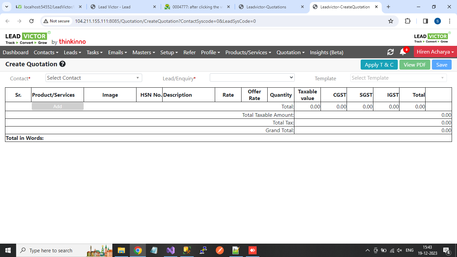
Task: Reload the page with browser refresh icon
Action: [31, 21]
